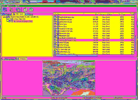Screen dimensions: 138x100
Task: Click the globe toolbar icon with window
Action: coord(18,9)
